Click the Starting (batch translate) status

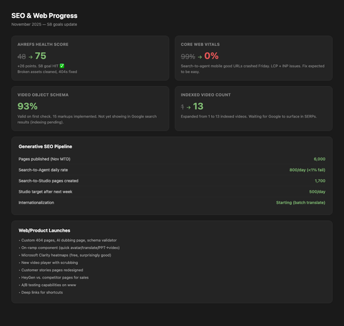point(301,203)
